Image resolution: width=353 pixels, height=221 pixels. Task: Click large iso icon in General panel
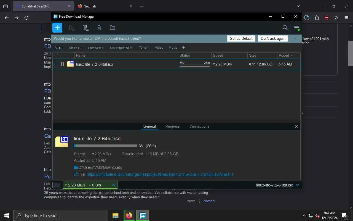coord(61,141)
